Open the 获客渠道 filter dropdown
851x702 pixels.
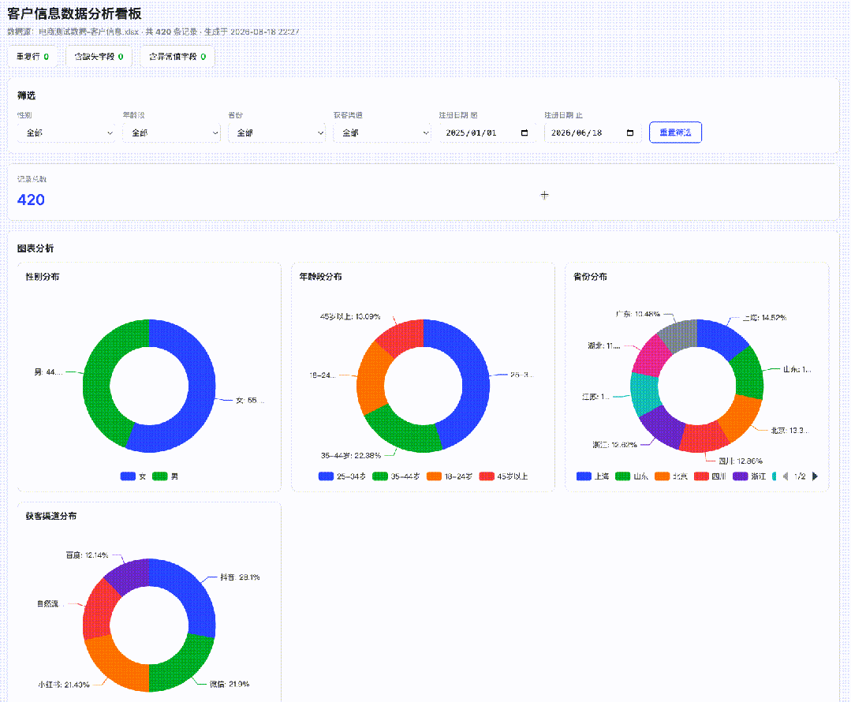(382, 133)
